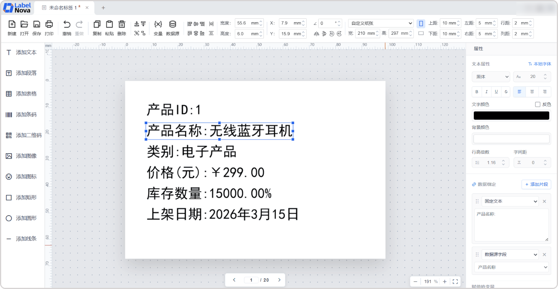558x289 pixels.
Task: Click the black 文字颜色 color swatch
Action: point(511,115)
